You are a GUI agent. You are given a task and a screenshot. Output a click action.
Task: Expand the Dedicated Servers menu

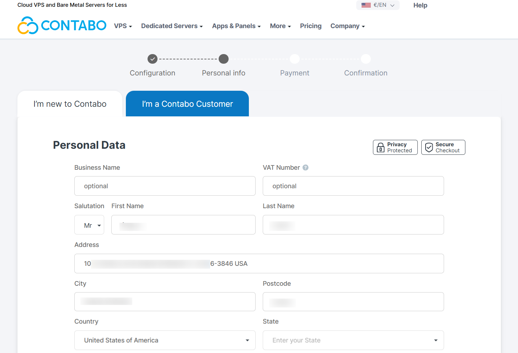(x=172, y=26)
